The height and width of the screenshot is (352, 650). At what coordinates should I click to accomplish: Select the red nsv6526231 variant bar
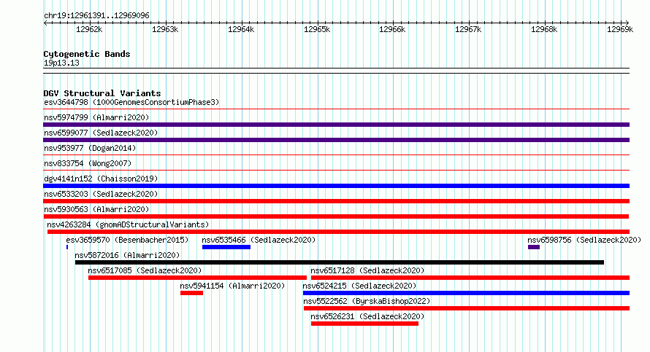(x=364, y=324)
